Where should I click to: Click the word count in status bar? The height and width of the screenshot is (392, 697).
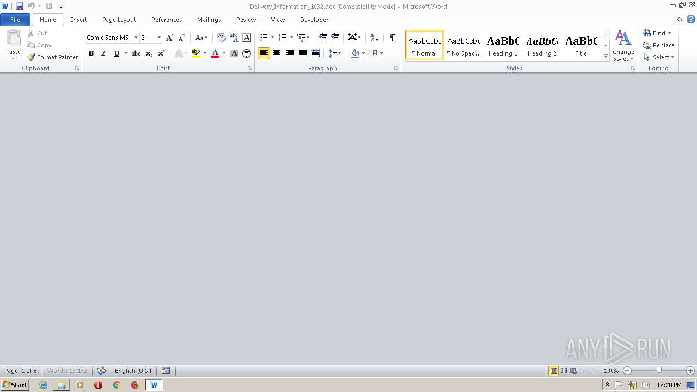click(67, 371)
